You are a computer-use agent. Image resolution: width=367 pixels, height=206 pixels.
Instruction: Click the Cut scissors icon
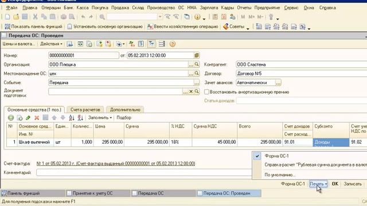pos(35,17)
